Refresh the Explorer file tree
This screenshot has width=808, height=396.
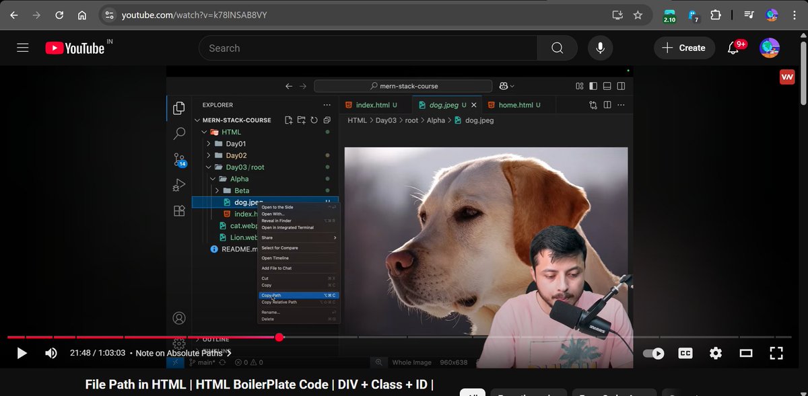click(x=314, y=120)
